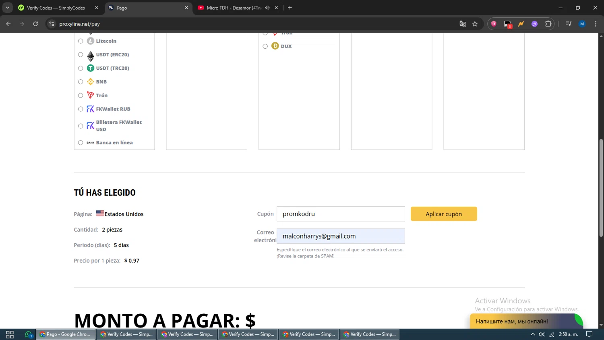Viewport: 604px width, 340px height.
Task: Click the United States flag icon
Action: [100, 214]
